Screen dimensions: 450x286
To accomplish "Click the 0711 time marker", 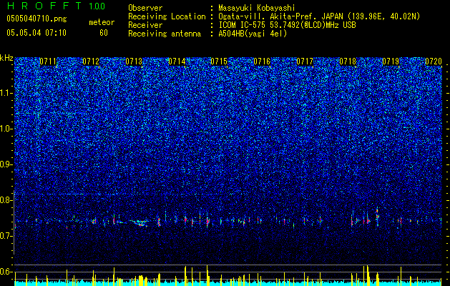I will [x=48, y=61].
